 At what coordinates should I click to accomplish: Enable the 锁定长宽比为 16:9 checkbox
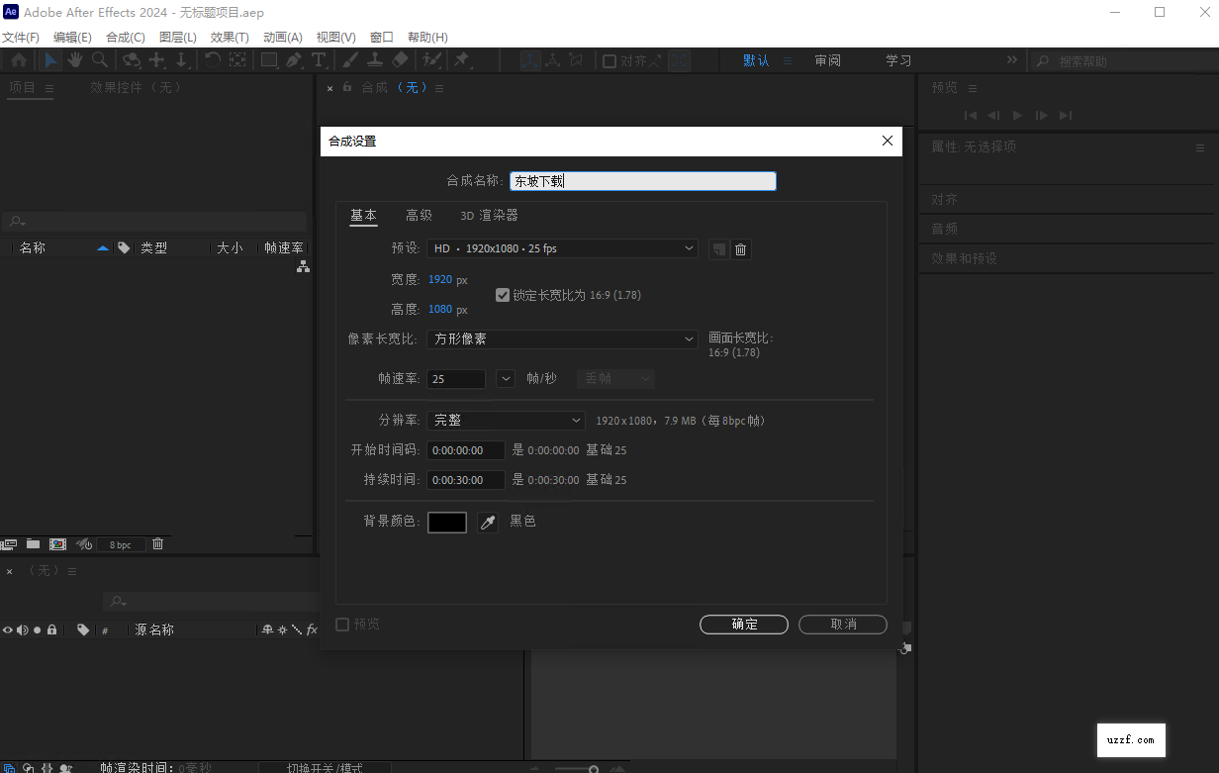click(x=504, y=294)
